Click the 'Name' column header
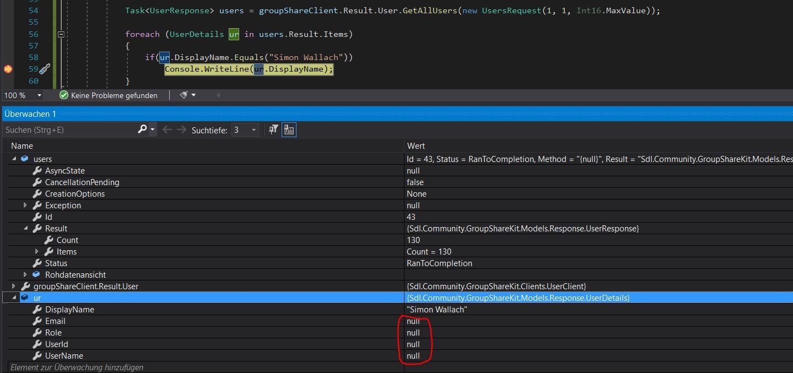This screenshot has width=793, height=373. 22,146
